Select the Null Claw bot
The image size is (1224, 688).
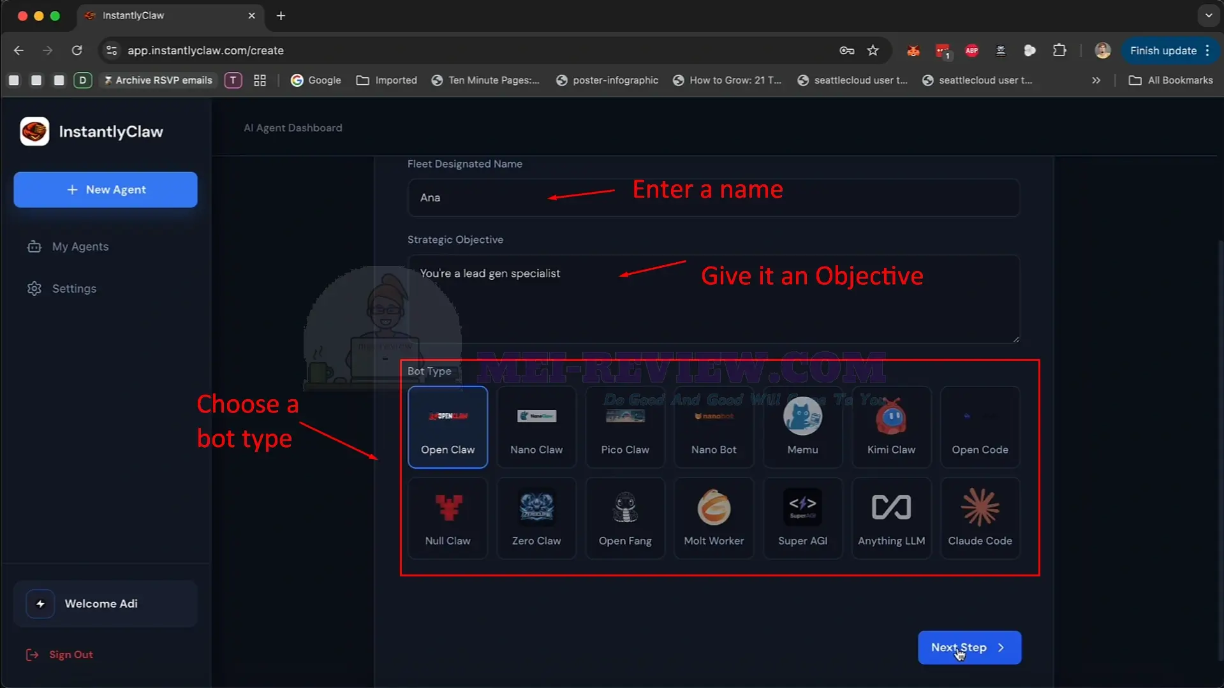(x=448, y=518)
